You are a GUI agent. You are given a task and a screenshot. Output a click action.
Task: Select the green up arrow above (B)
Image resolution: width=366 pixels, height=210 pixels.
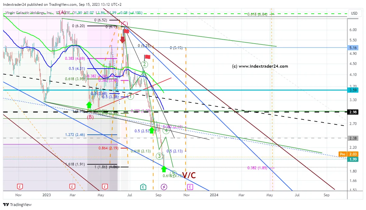pyautogui.click(x=89, y=105)
